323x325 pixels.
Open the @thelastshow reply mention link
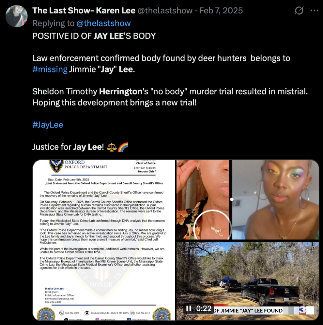104,23
